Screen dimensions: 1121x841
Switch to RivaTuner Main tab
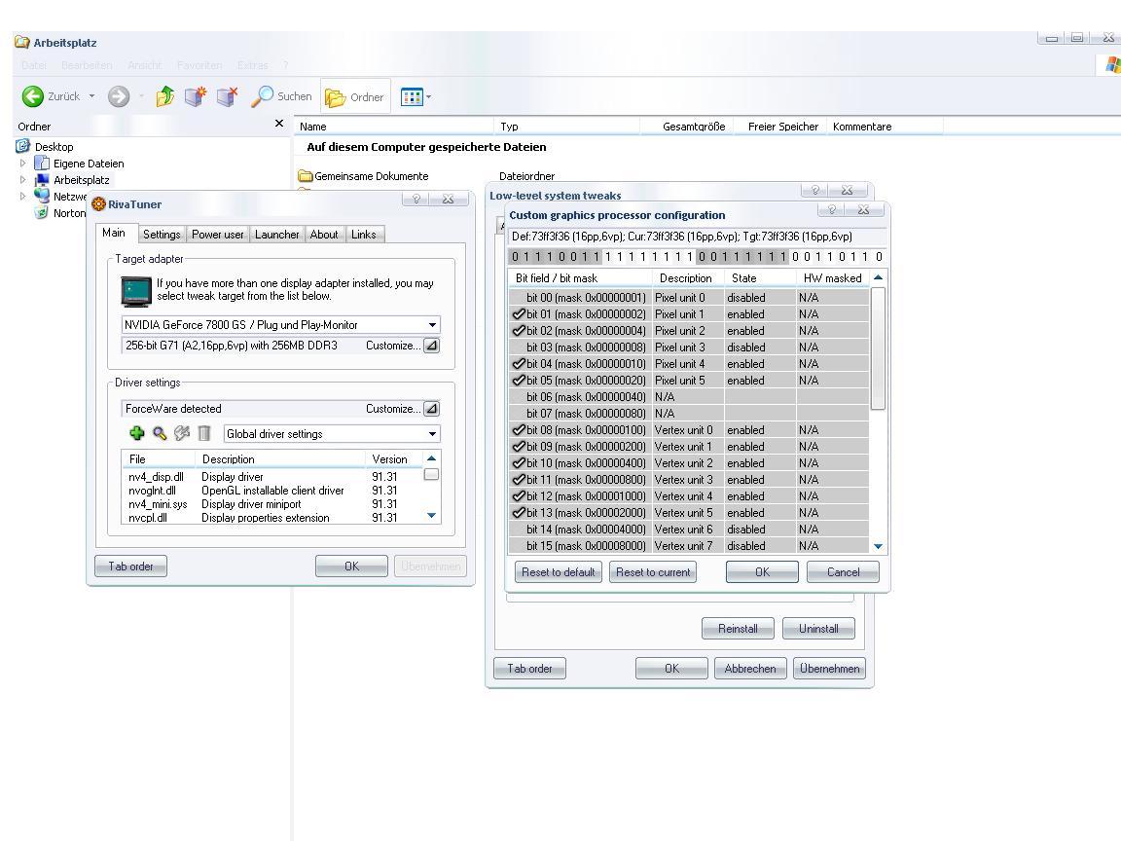114,234
